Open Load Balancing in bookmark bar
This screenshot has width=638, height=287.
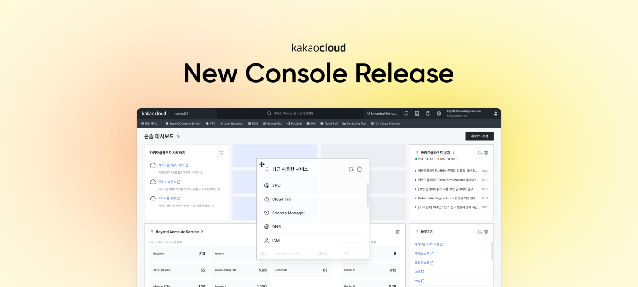tap(231, 124)
